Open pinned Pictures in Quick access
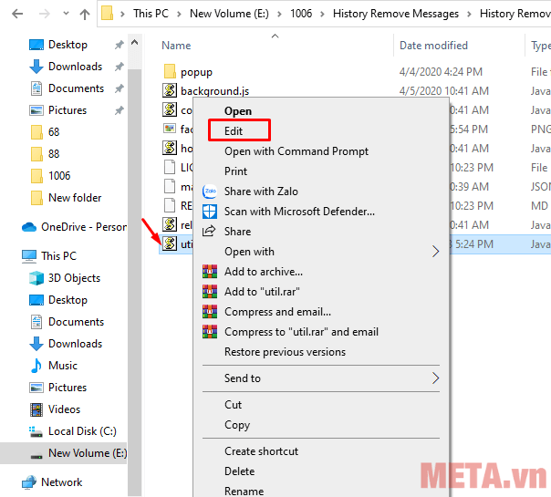The height and width of the screenshot is (497, 551). [x=68, y=110]
